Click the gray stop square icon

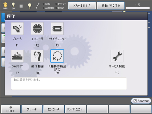coord(21,6)
